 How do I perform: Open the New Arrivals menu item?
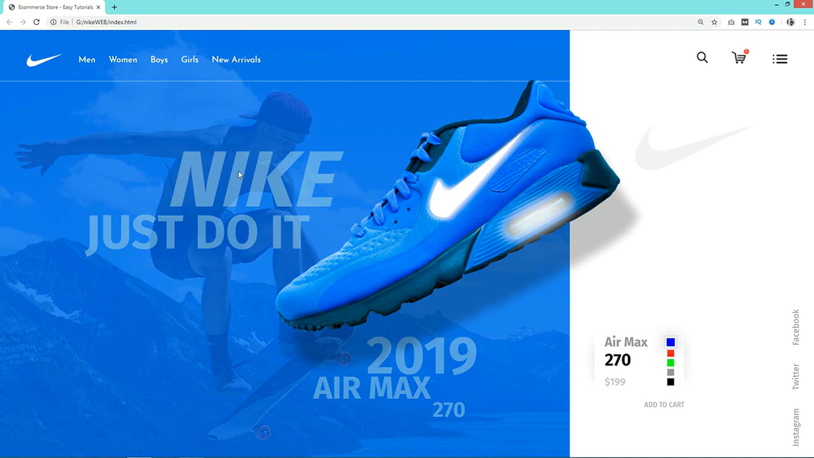coord(236,60)
